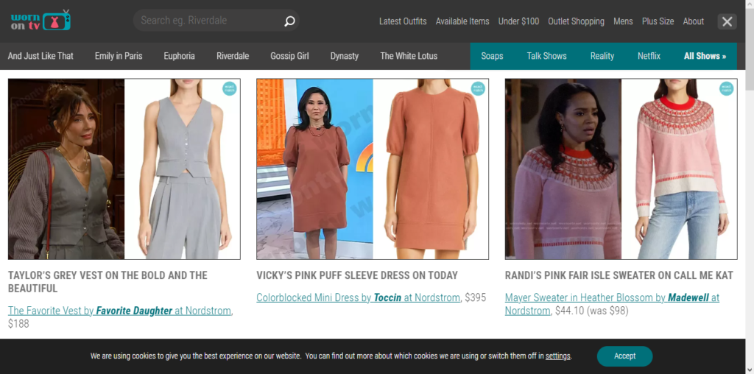754x374 pixels.
Task: Select the Mens menu item
Action: (623, 21)
